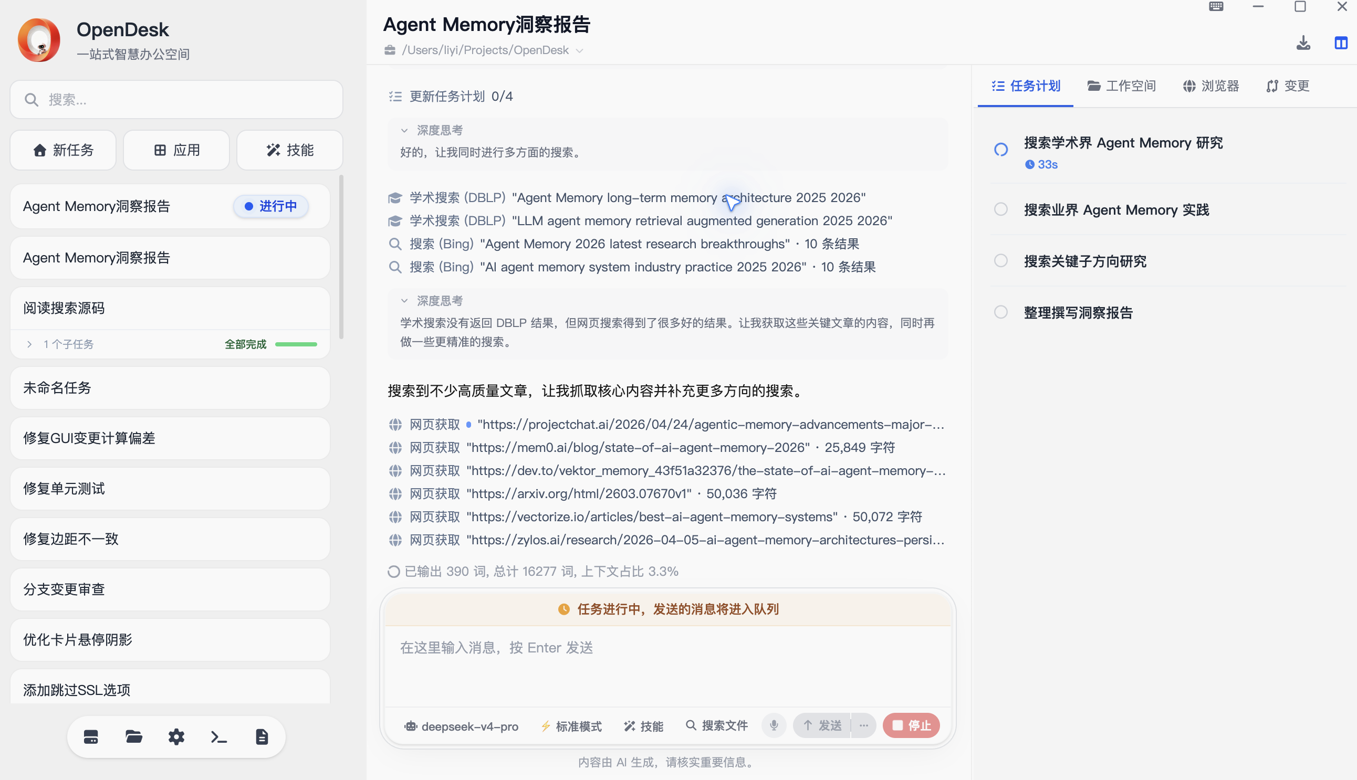Screen dimensions: 1357x780
Task: Click the 停止 stop button
Action: (911, 725)
